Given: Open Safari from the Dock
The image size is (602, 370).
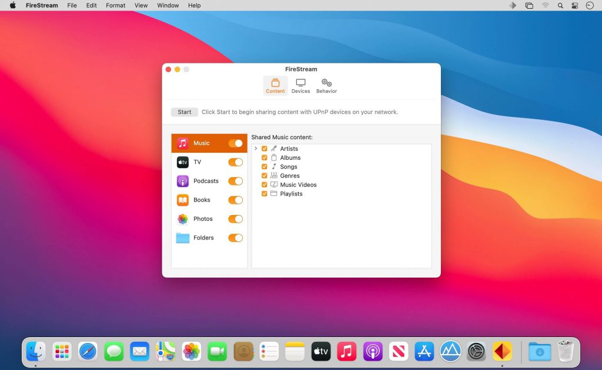Looking at the screenshot, I should [88, 351].
